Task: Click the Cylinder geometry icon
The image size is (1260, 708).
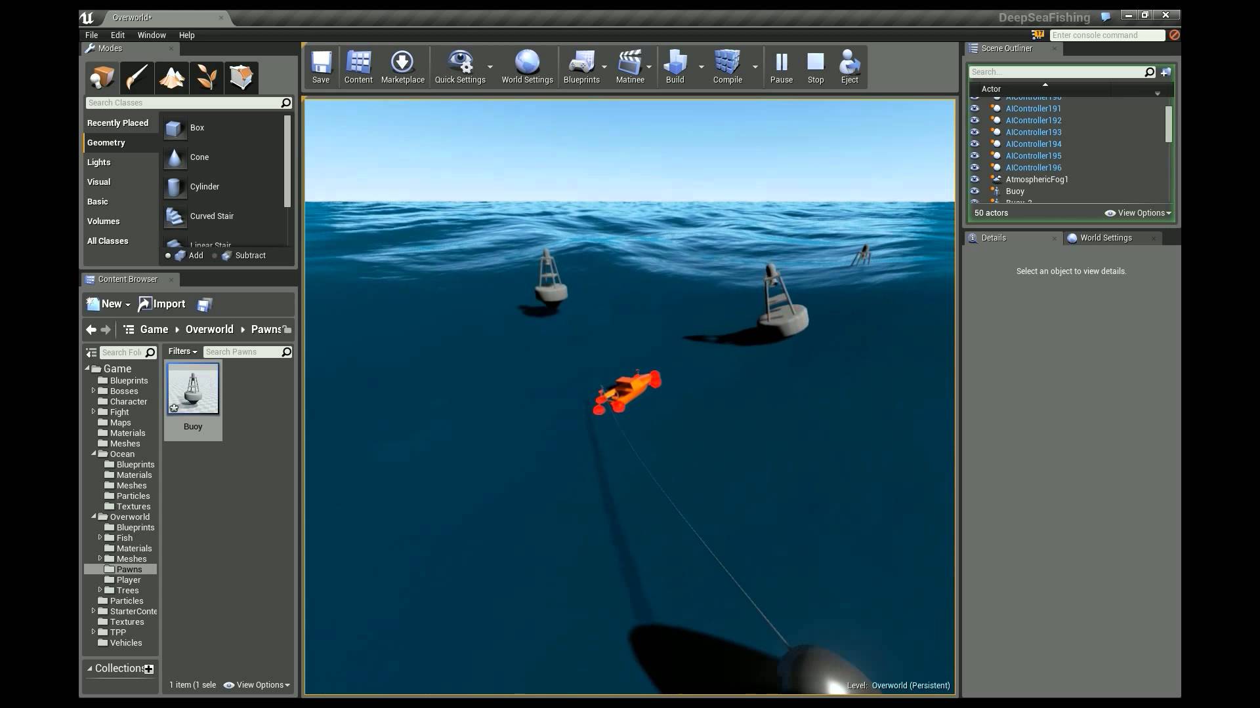Action: point(175,187)
